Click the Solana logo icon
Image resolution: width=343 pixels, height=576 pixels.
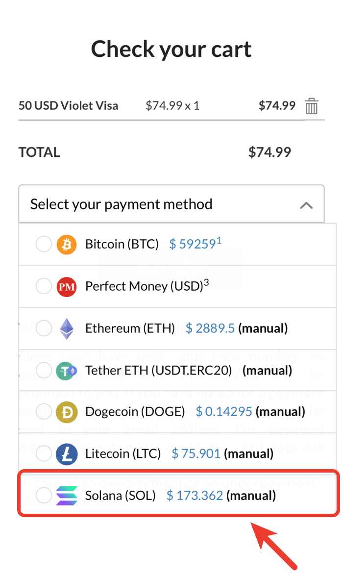click(x=67, y=496)
